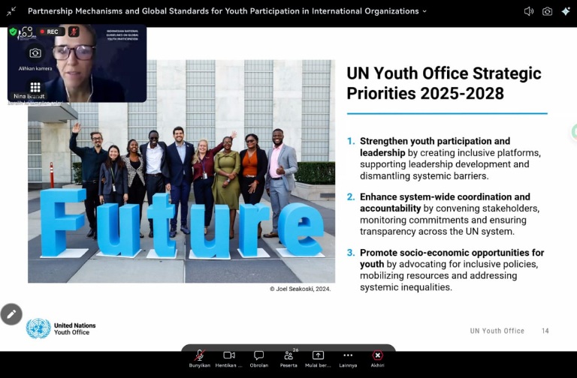Open the Obrolan chat panel

point(258,359)
